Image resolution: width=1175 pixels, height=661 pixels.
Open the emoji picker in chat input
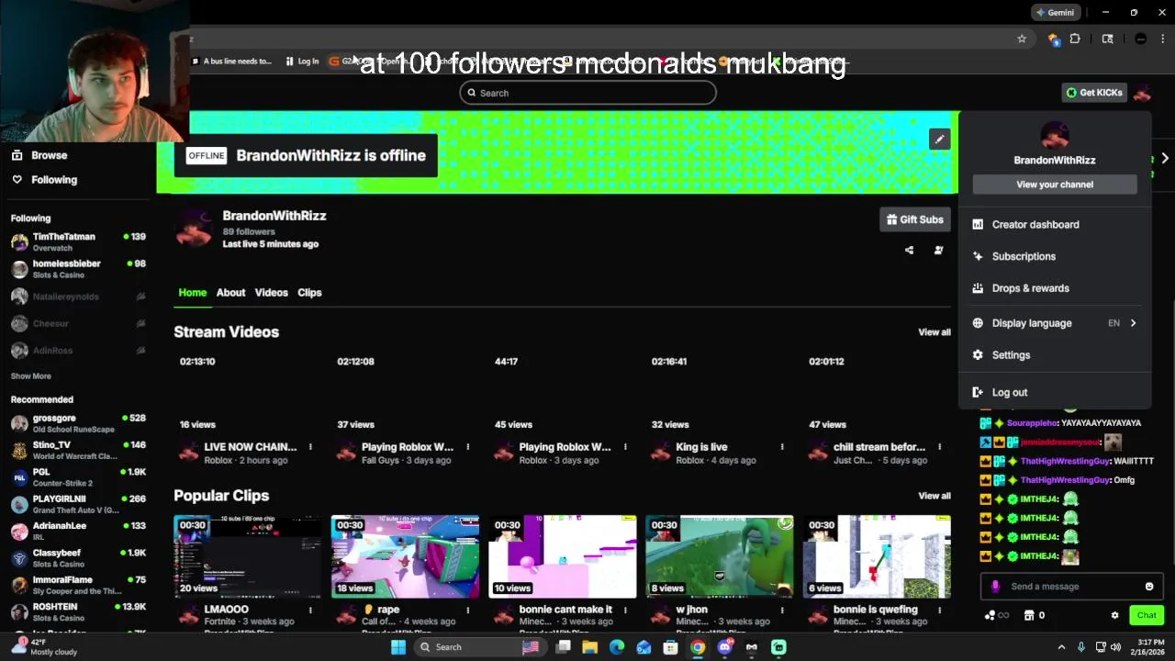coord(1149,587)
